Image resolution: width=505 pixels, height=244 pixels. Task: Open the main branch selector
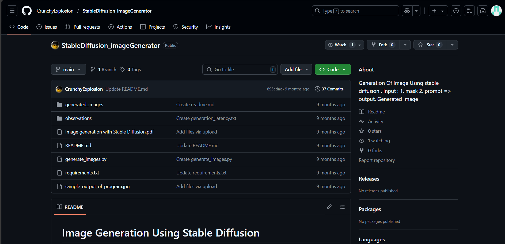(69, 69)
